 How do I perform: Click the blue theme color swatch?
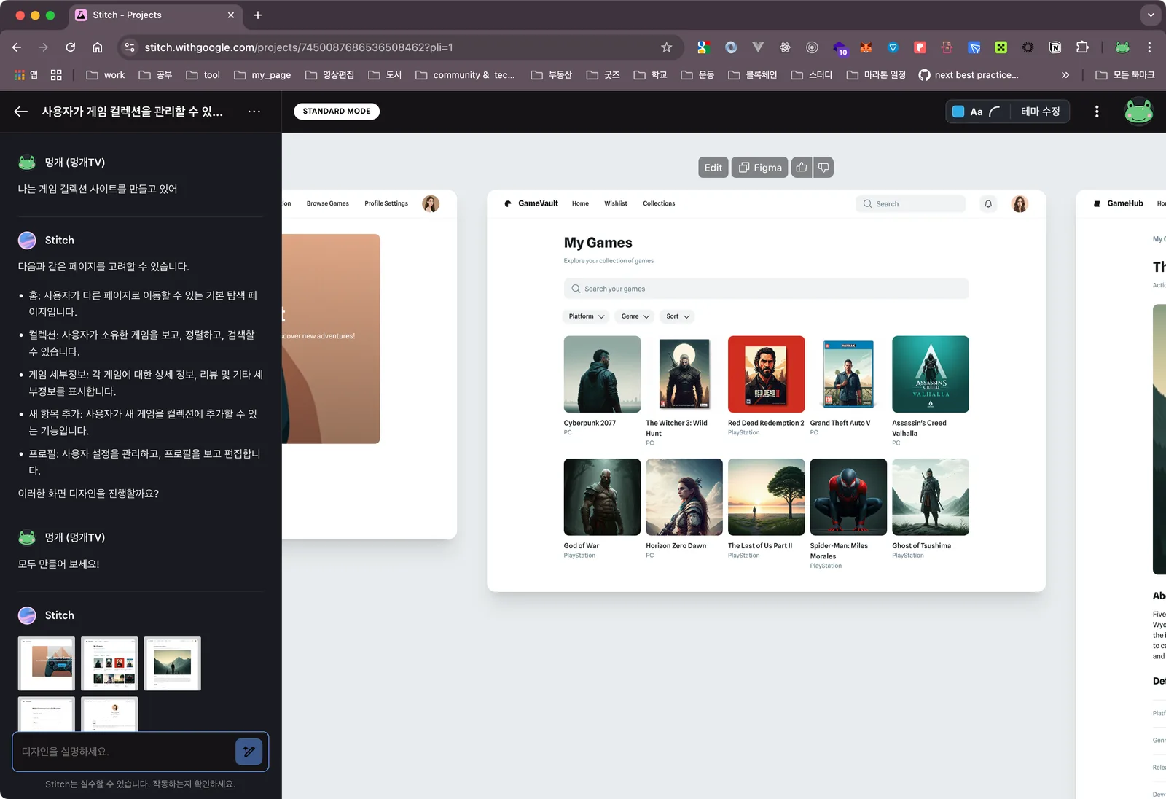pyautogui.click(x=958, y=112)
